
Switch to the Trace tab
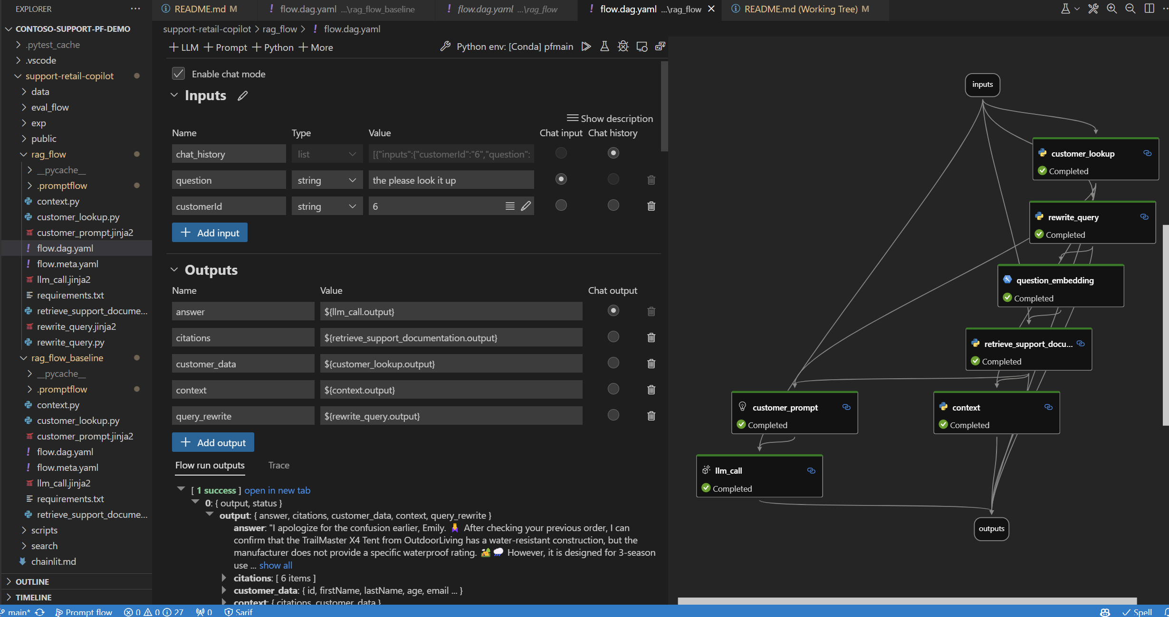[278, 466]
